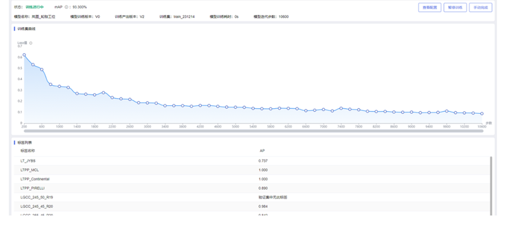The width and height of the screenshot is (513, 231).
Task: Select the last curve point at step 10600
Action: click(x=482, y=113)
